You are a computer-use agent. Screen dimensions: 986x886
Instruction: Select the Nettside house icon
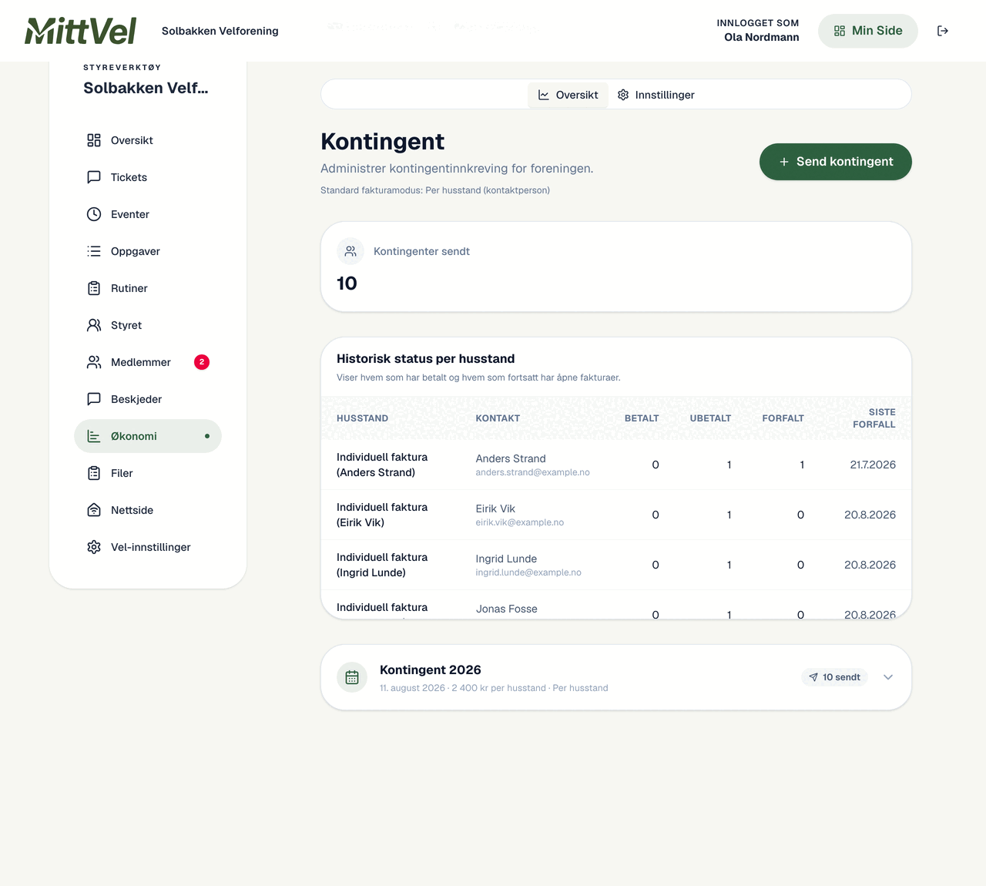tap(94, 510)
